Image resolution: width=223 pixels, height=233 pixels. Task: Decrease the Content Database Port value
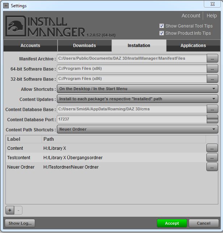[x=212, y=121]
